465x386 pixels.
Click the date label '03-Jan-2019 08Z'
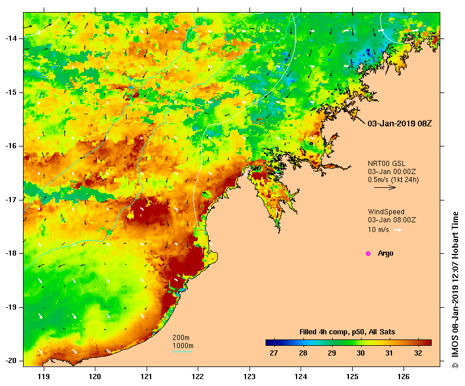399,123
